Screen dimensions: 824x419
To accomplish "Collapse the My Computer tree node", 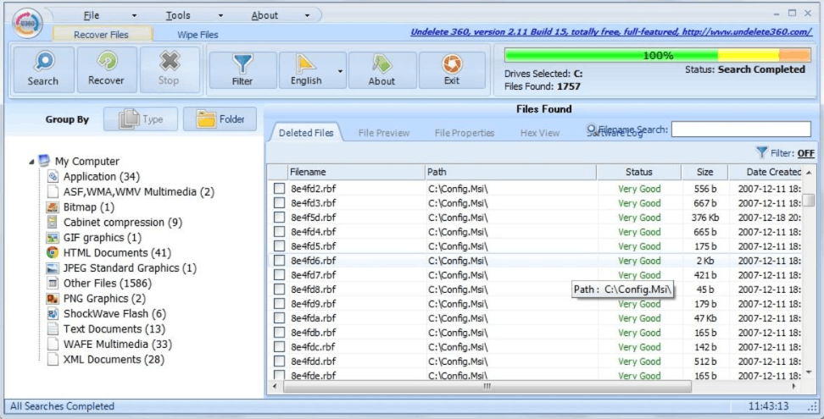I will tap(32, 162).
